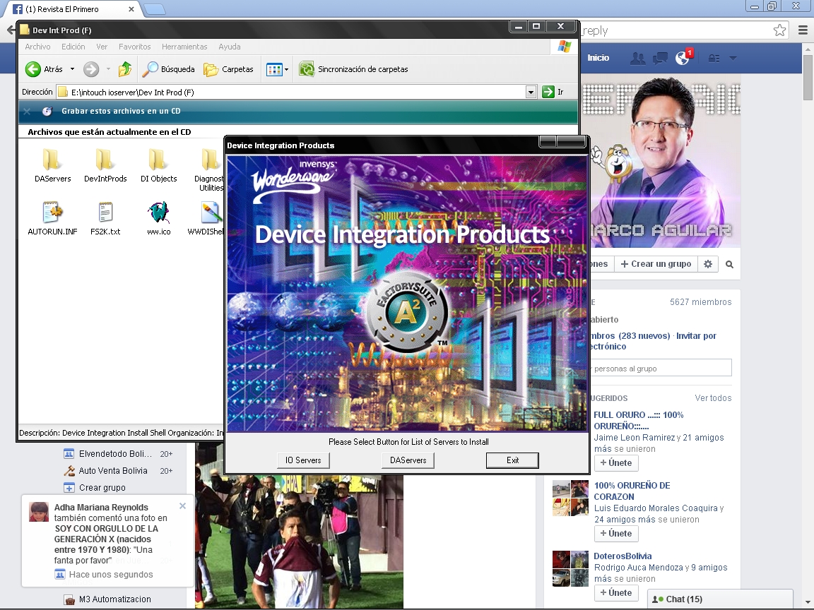Click the group search magnifier icon
Image resolution: width=814 pixels, height=610 pixels.
(729, 265)
